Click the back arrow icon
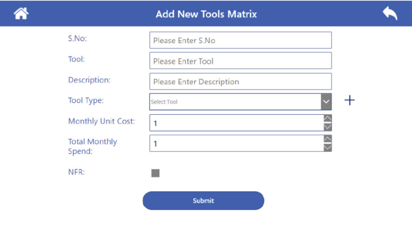The height and width of the screenshot is (226, 412). tap(390, 14)
